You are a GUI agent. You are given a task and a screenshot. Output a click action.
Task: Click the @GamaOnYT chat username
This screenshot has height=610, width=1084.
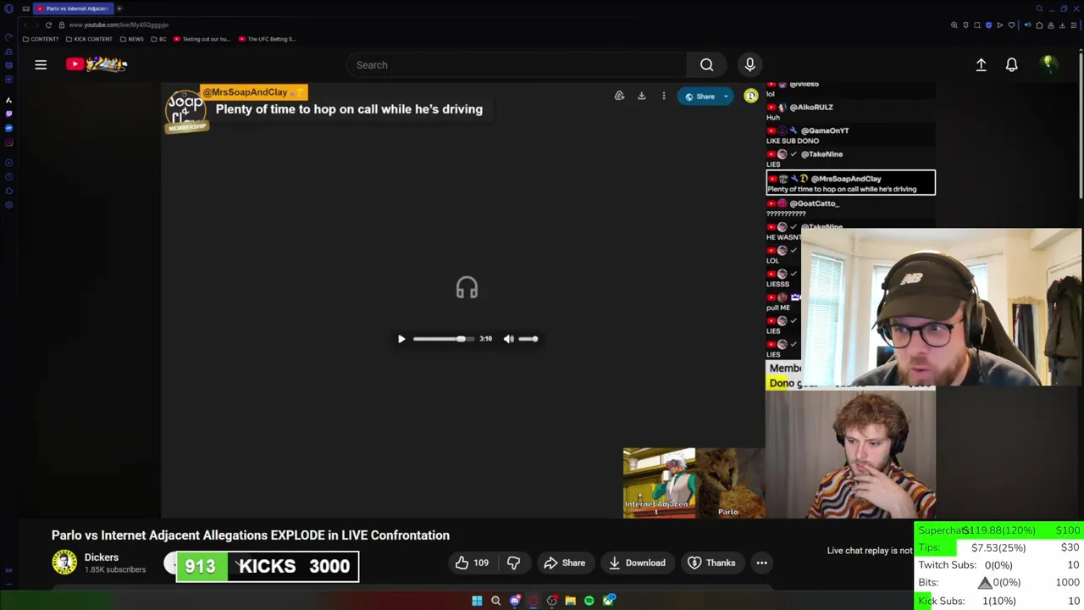click(825, 130)
